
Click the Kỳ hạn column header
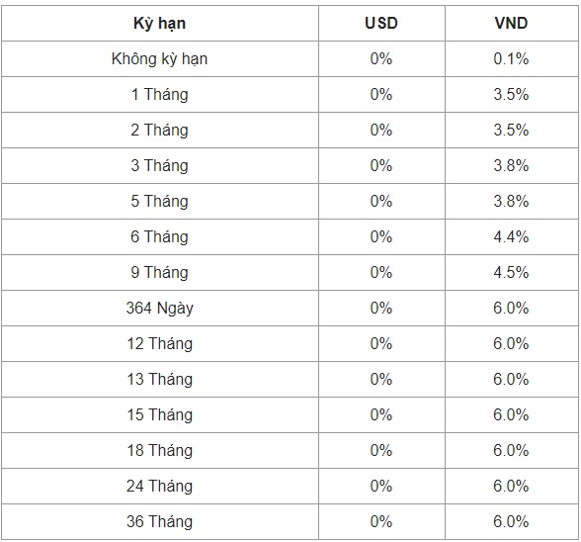pyautogui.click(x=160, y=24)
